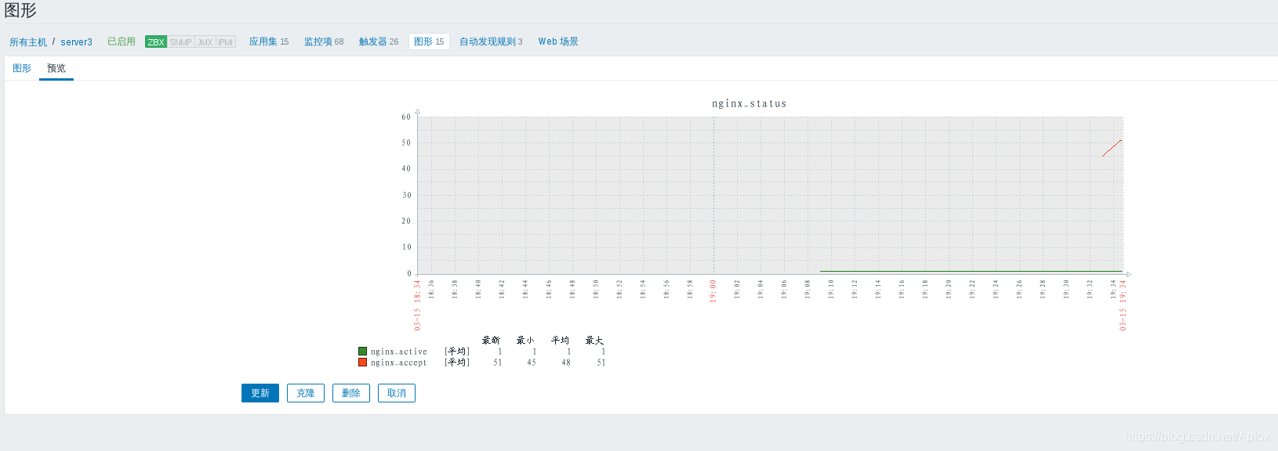Click the red 19:00 time axis label

pyautogui.click(x=713, y=290)
